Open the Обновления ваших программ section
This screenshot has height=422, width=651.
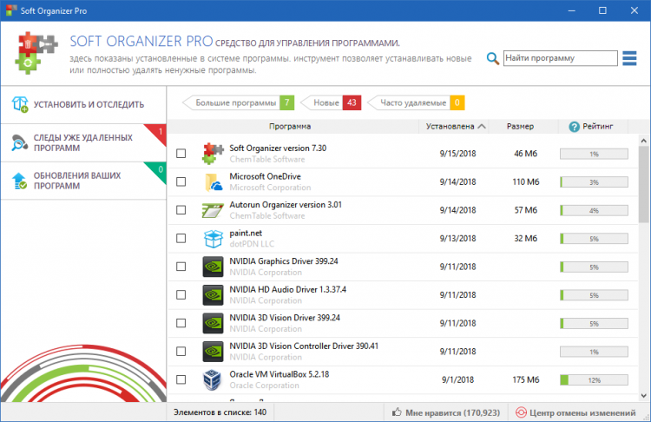(x=83, y=181)
